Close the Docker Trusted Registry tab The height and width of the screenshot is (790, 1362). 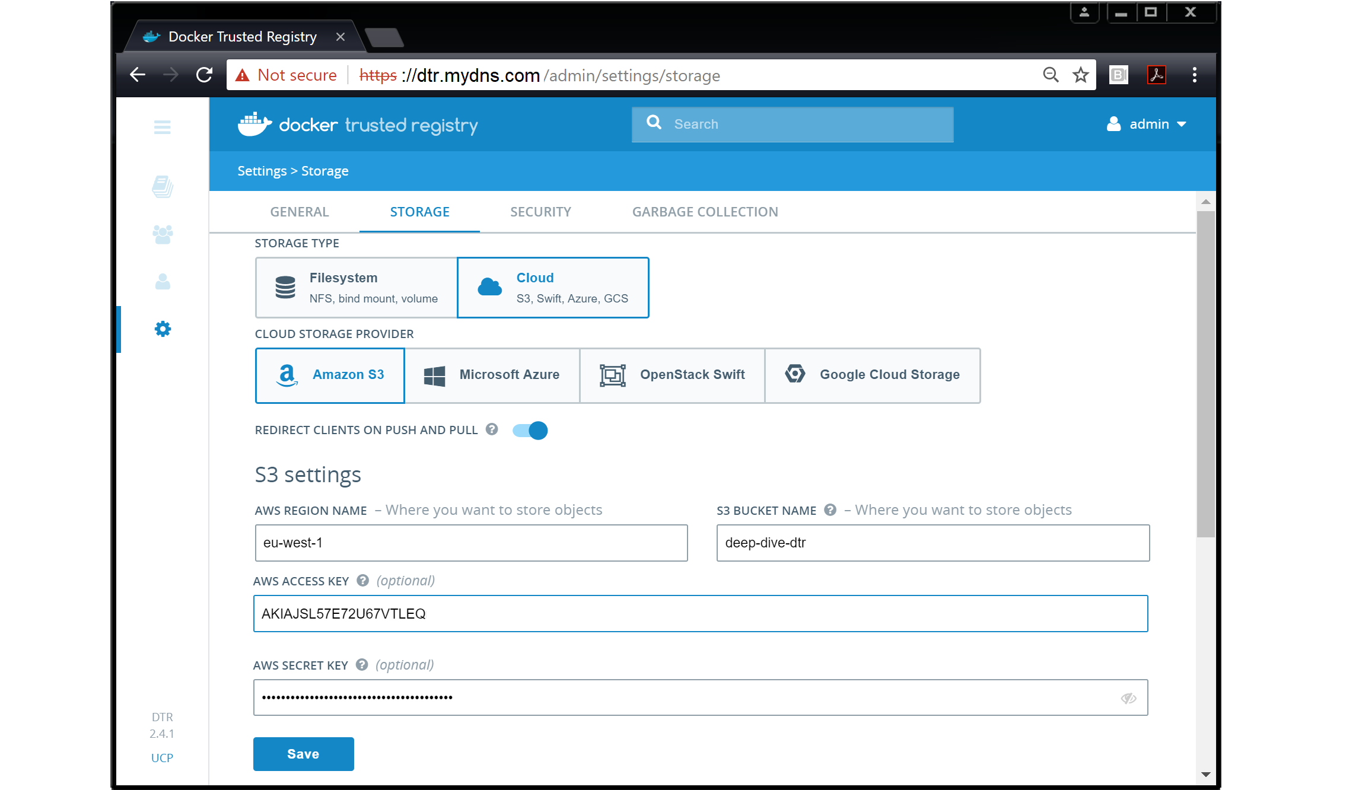click(340, 37)
